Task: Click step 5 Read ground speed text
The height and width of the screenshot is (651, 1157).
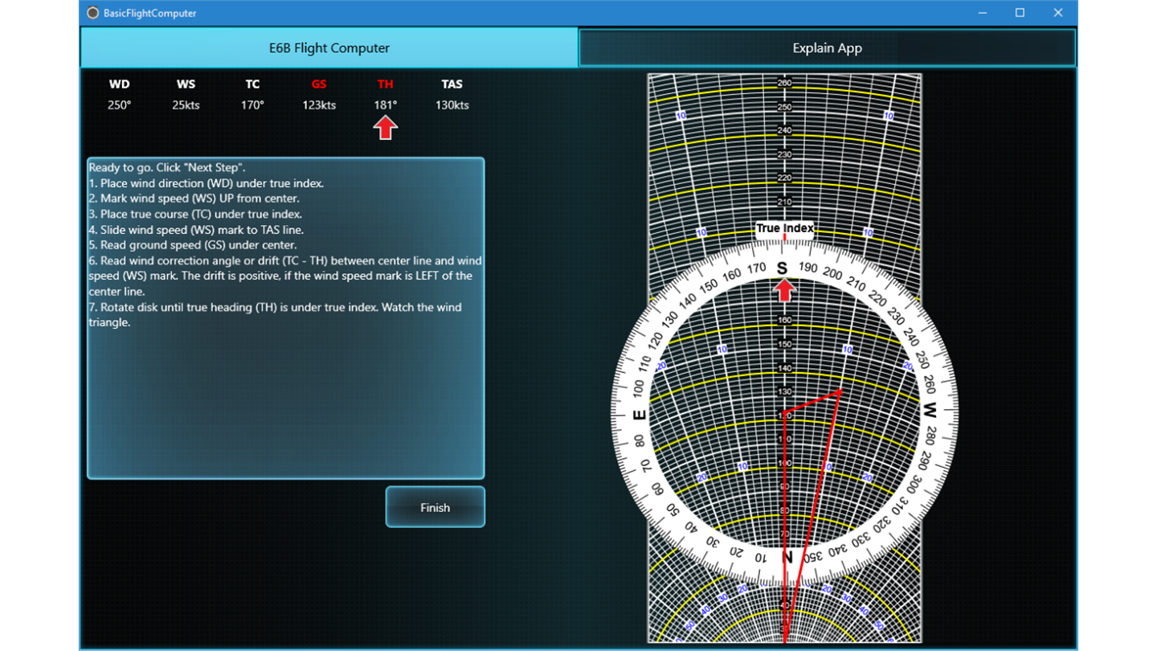Action: point(193,245)
